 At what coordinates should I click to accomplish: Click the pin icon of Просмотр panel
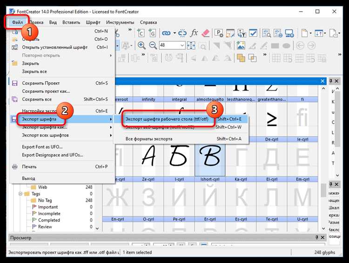(x=317, y=237)
